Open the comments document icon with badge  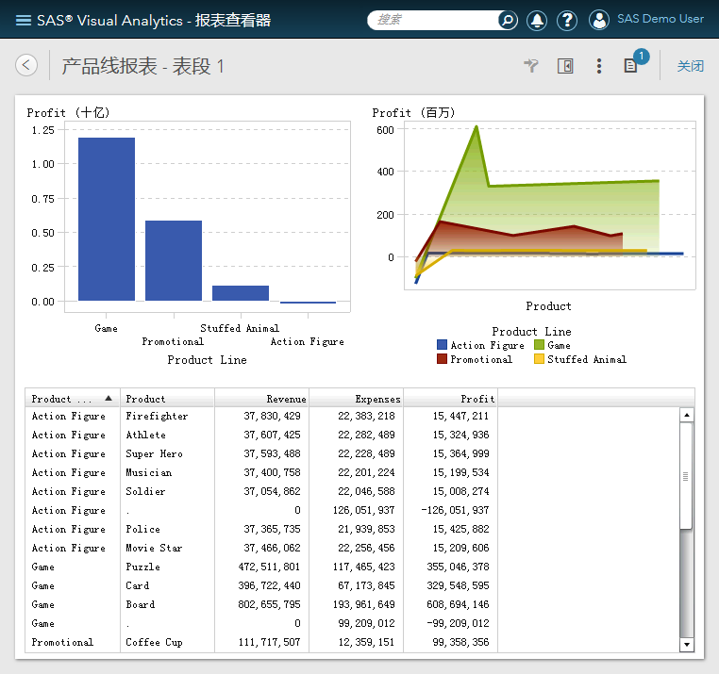point(631,66)
